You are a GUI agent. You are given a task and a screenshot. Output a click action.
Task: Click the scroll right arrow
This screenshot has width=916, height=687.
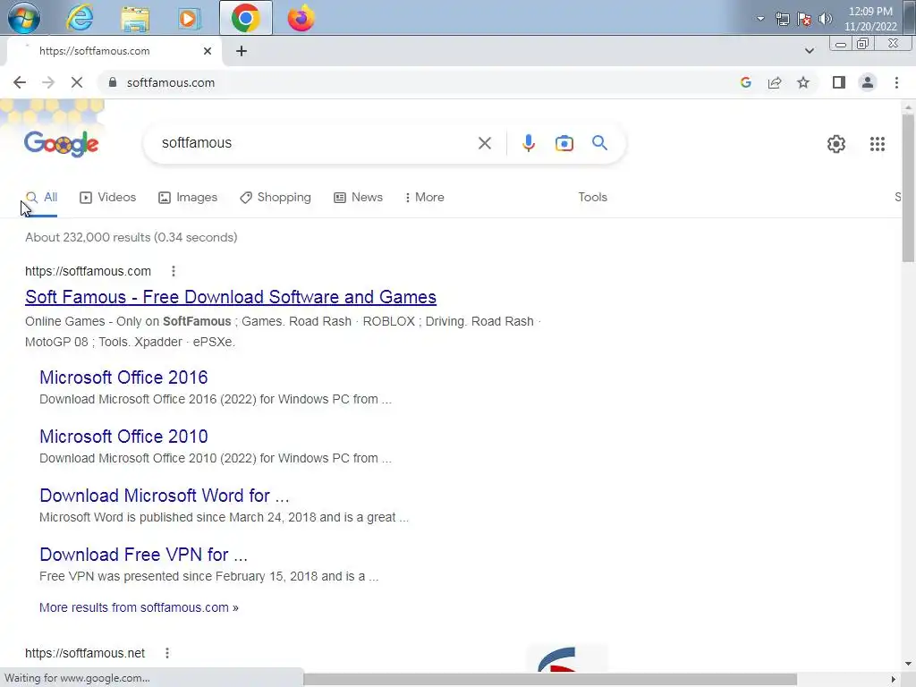click(893, 679)
